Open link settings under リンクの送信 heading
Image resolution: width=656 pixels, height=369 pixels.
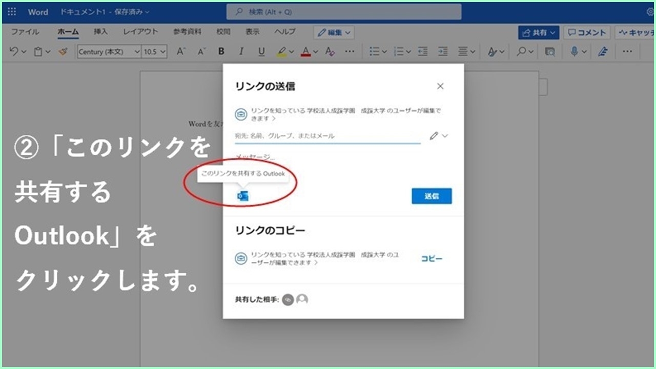(338, 114)
